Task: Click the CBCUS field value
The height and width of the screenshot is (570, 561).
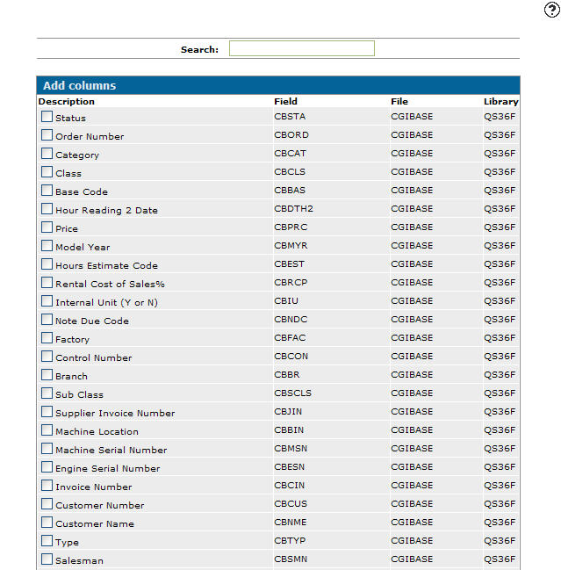Action: (291, 504)
